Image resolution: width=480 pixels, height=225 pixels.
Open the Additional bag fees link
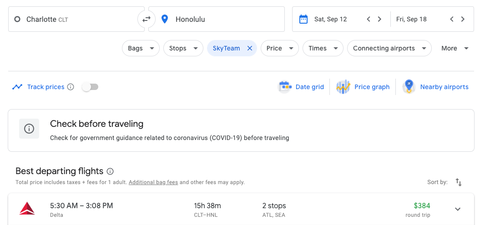pos(153,182)
